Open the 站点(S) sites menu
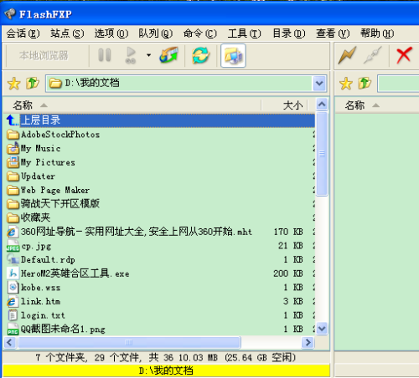 pos(67,33)
